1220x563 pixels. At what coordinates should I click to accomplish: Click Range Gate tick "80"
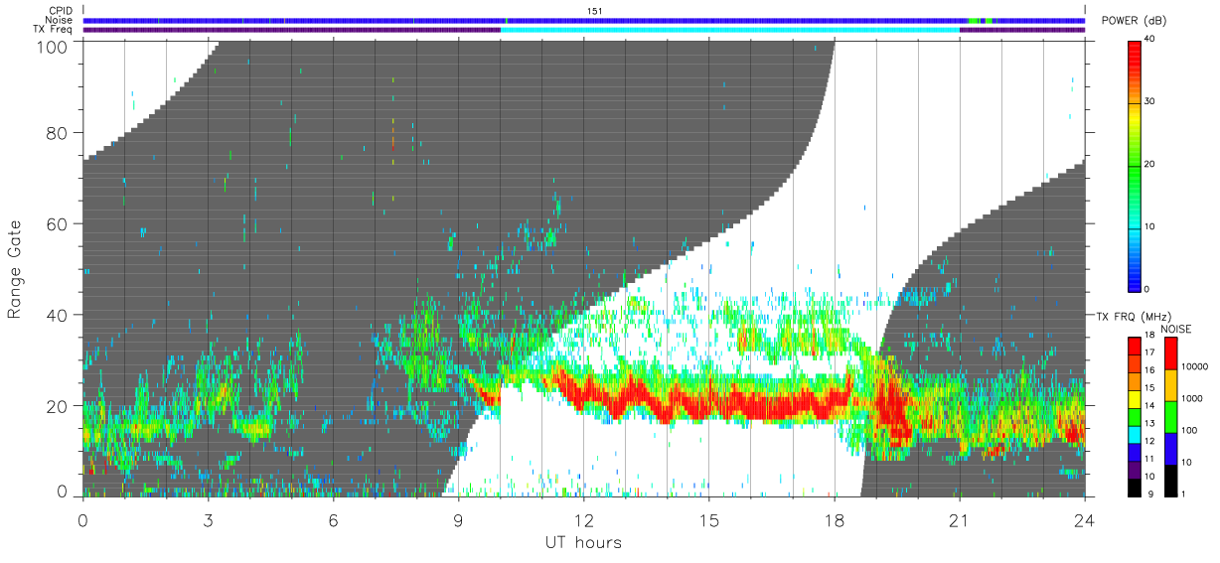[x=59, y=134]
